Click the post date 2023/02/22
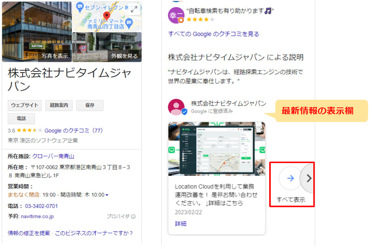This screenshot has width=372, height=249. (188, 213)
